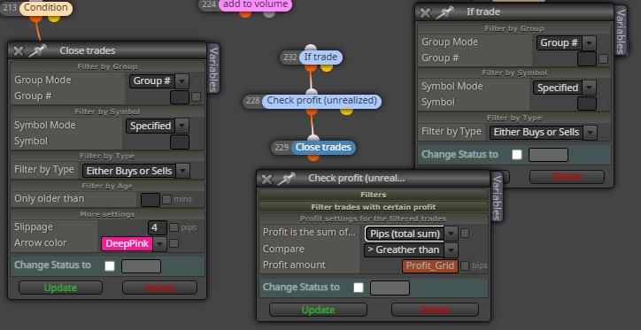The width and height of the screenshot is (641, 330).
Task: Click Slippage value field showing 4
Action: coord(158,227)
